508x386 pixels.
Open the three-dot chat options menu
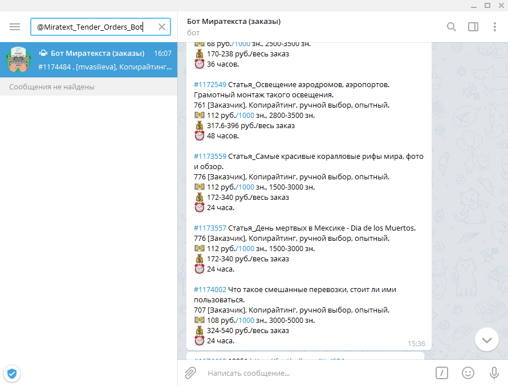coord(495,27)
